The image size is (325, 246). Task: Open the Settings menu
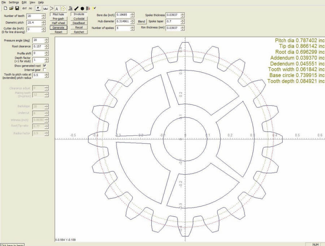coord(13,1)
